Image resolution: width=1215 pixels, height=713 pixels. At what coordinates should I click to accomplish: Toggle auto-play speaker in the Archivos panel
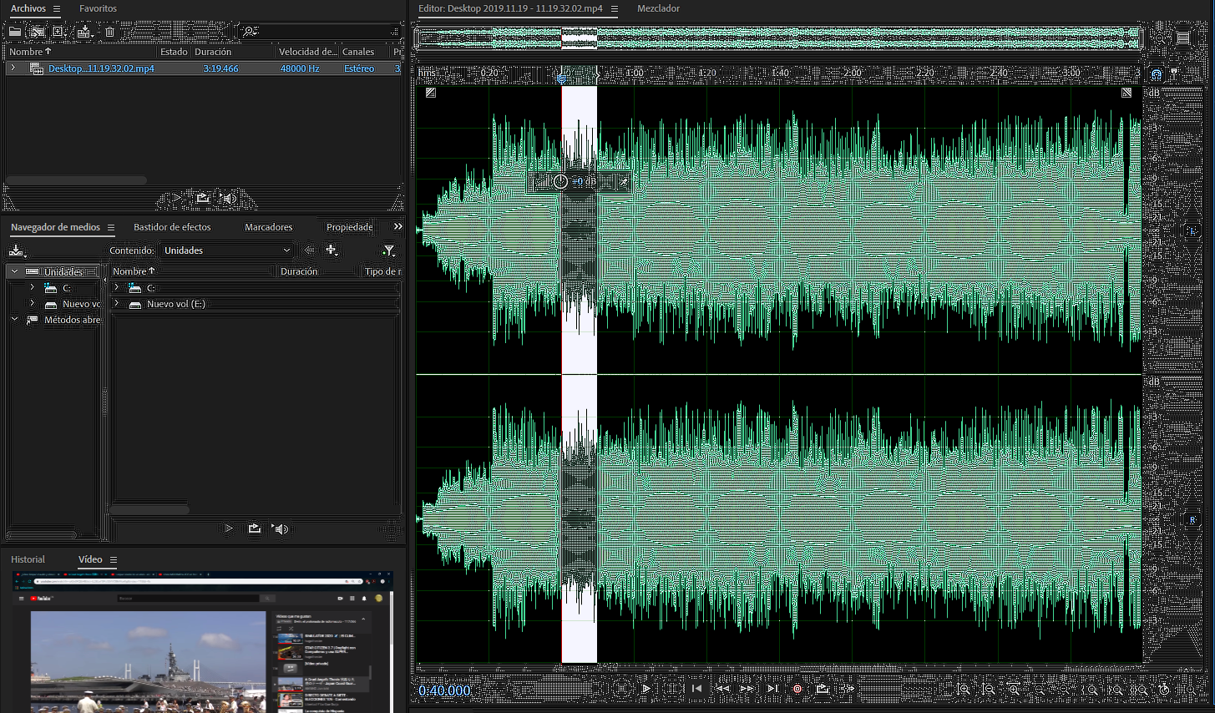(228, 199)
